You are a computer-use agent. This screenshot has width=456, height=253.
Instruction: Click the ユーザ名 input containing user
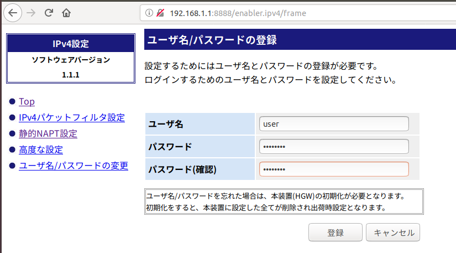click(334, 124)
